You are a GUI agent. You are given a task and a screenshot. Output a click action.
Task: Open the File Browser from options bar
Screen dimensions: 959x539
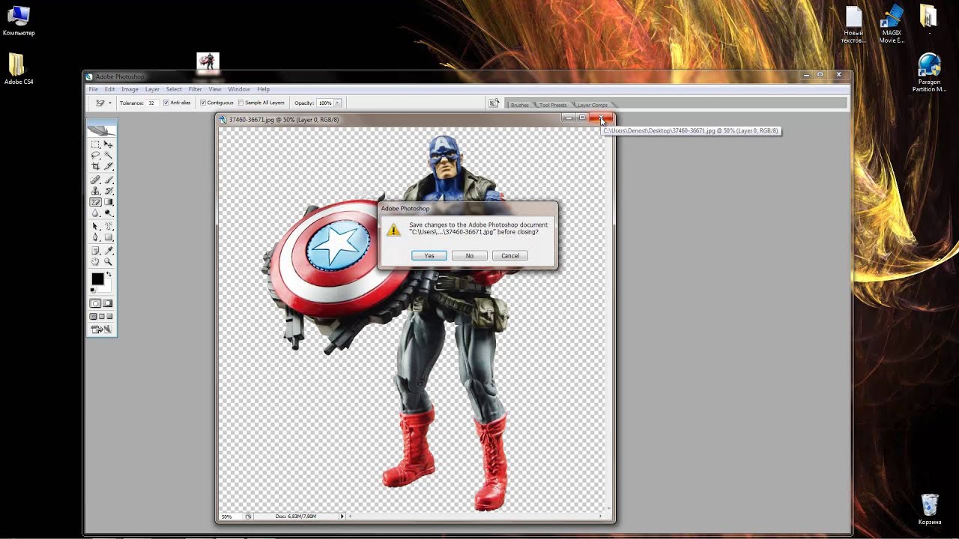pos(494,103)
